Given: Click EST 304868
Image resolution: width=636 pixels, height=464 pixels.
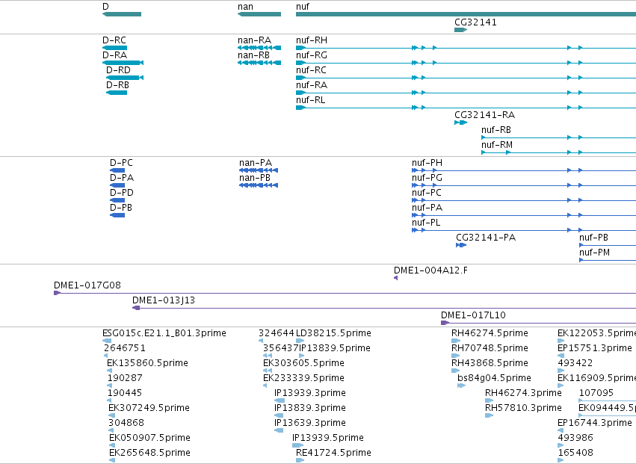Looking at the screenshot, I should [x=111, y=430].
